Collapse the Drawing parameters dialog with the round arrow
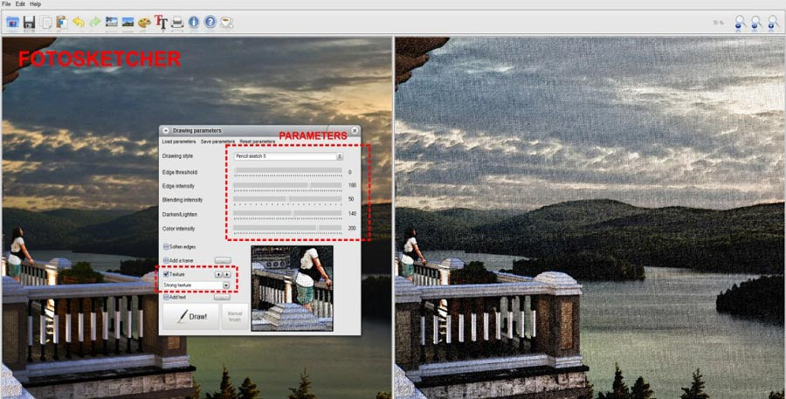The height and width of the screenshot is (399, 786). [166, 130]
